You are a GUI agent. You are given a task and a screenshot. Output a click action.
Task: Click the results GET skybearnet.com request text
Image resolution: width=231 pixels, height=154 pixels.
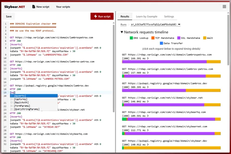[164, 126]
